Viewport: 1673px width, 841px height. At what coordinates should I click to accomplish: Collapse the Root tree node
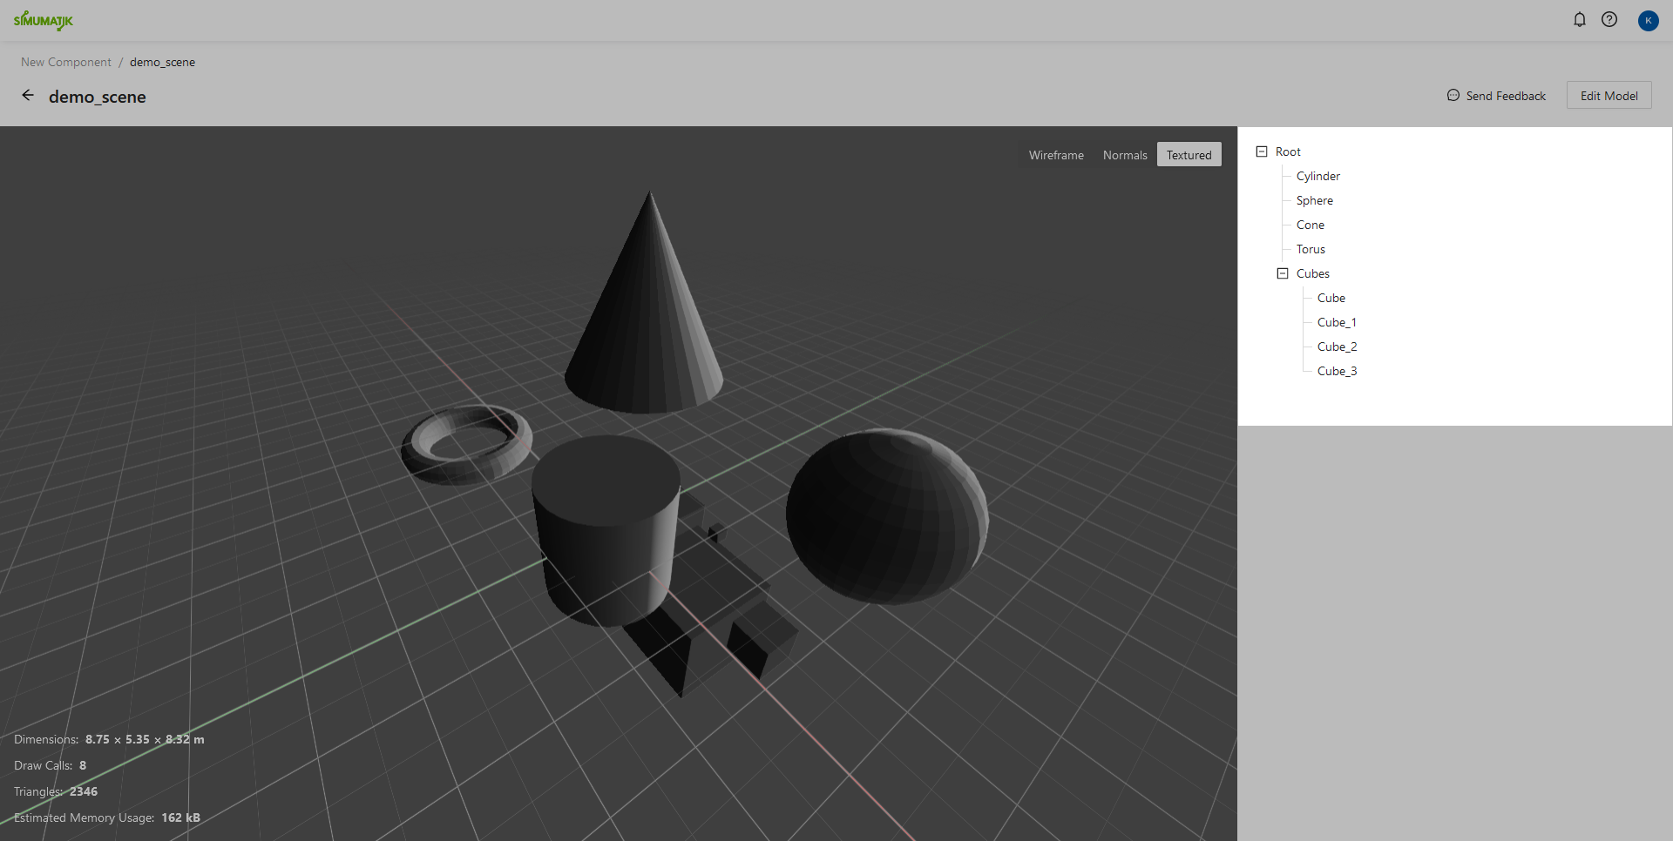1261,151
